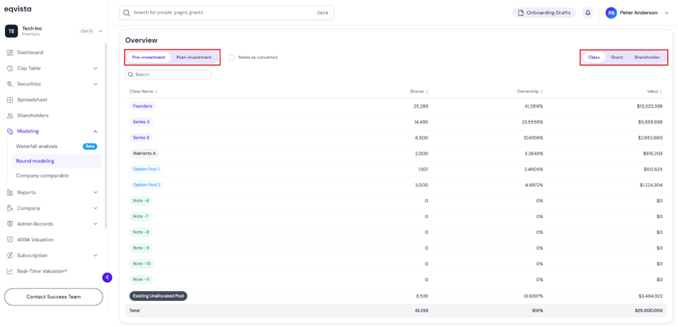Select Round modeling menu item
Screen dimensions: 678x327
[56, 161]
